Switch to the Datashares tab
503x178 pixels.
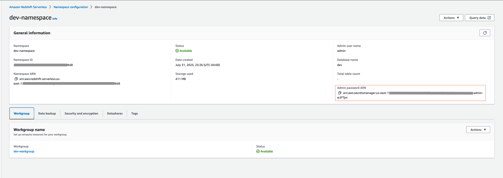(x=115, y=113)
